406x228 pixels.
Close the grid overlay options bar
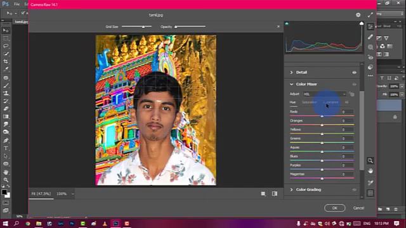click(x=278, y=27)
